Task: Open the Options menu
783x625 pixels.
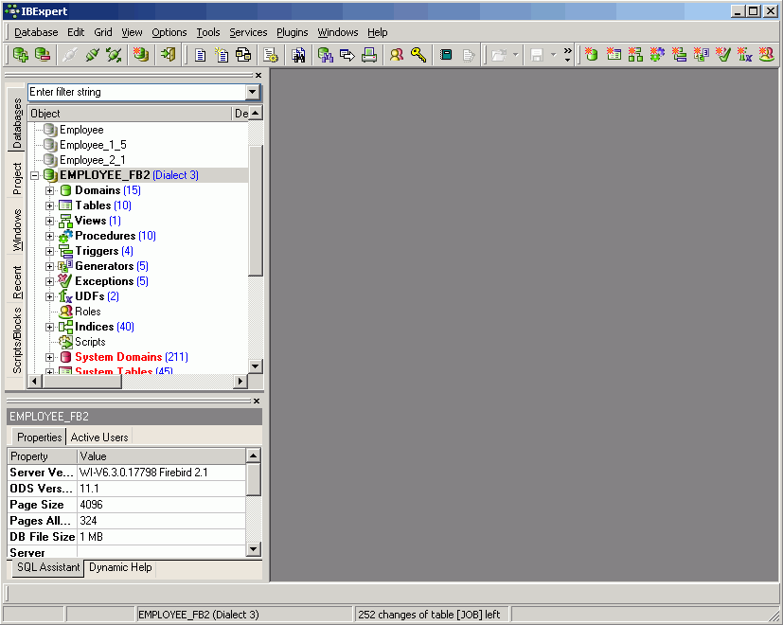Action: (x=169, y=32)
